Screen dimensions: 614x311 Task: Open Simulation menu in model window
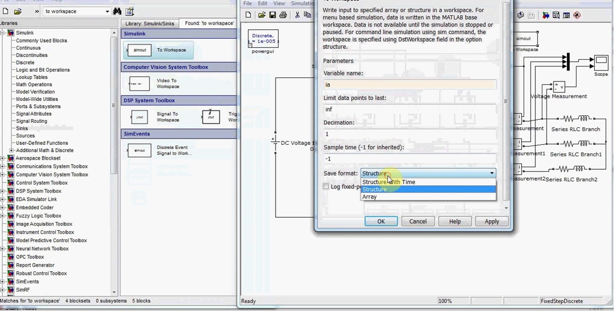[x=302, y=3]
